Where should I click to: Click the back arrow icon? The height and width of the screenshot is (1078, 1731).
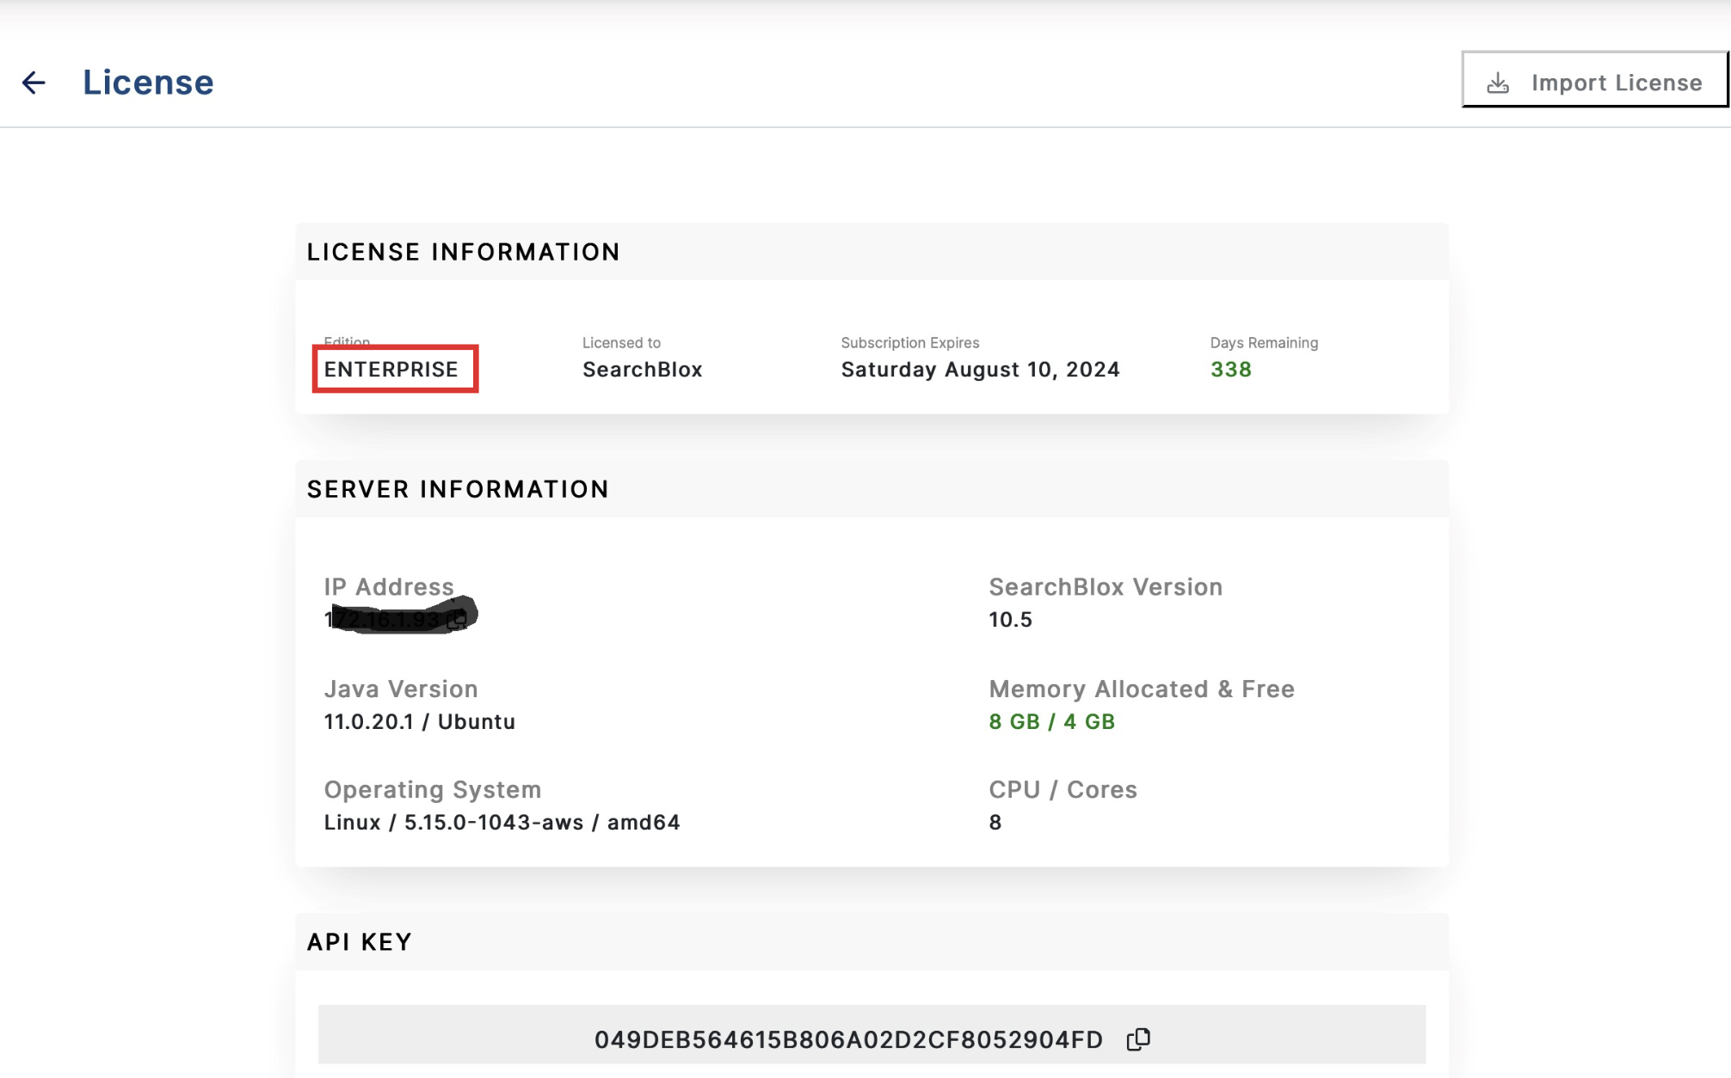[x=34, y=83]
